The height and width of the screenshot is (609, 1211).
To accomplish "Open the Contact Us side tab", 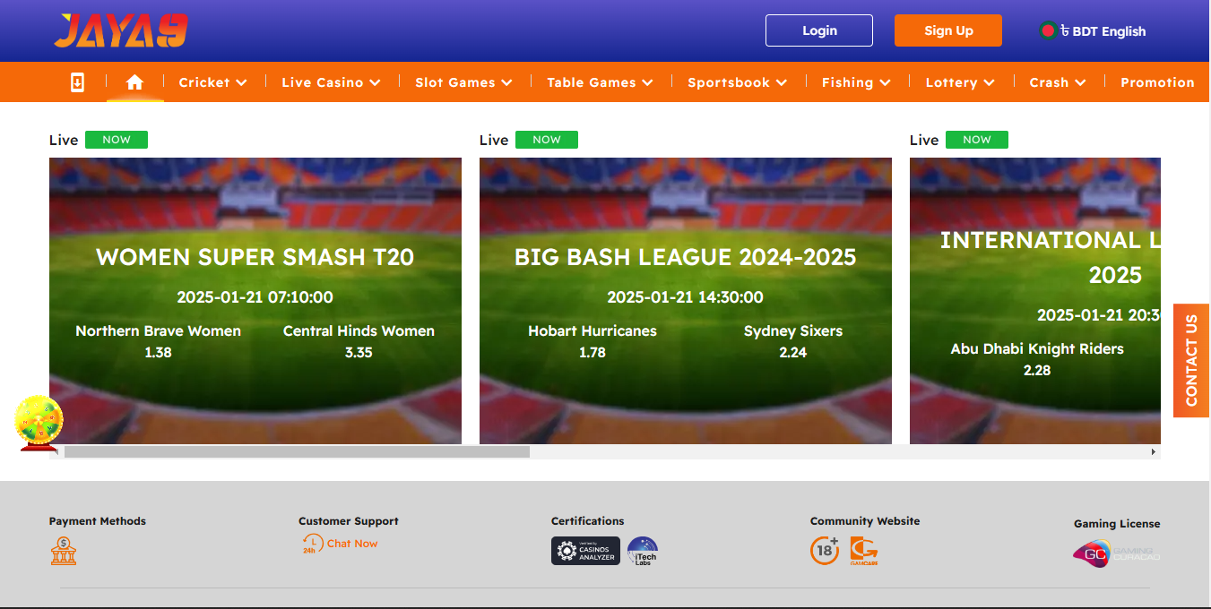I will (1190, 361).
